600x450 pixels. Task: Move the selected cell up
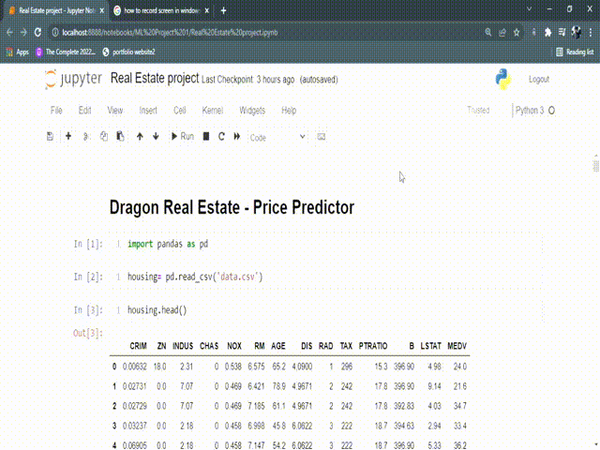coord(140,137)
